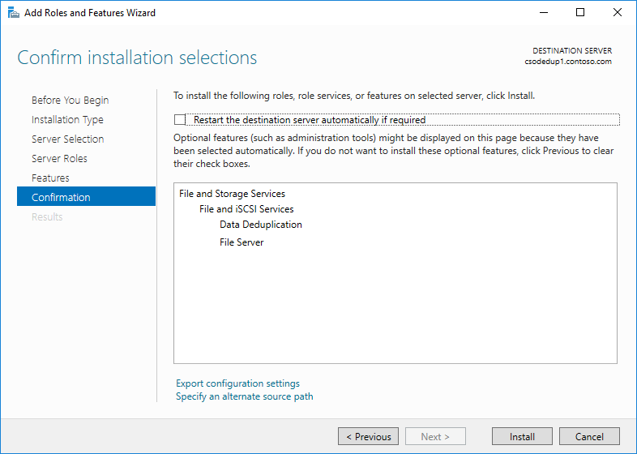The image size is (637, 454).
Task: Cancel the wizard
Action: click(x=589, y=436)
